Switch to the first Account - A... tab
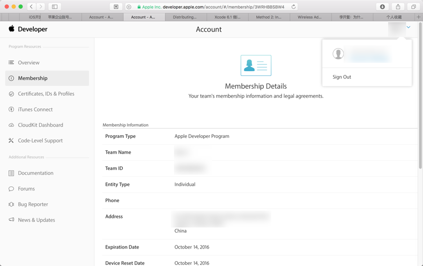423x266 pixels. (103, 17)
